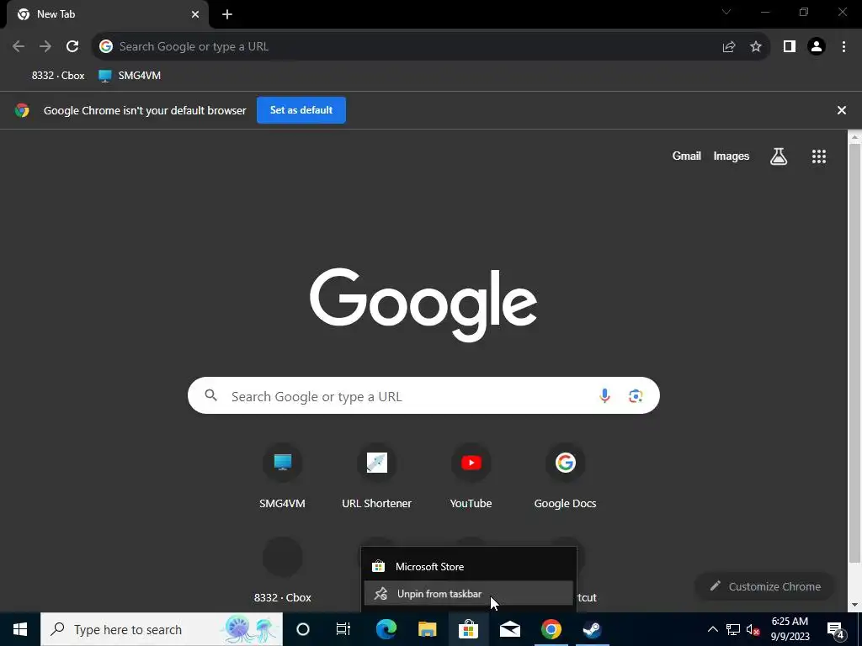
Task: Open the Chrome three-dot menu
Action: 843,47
